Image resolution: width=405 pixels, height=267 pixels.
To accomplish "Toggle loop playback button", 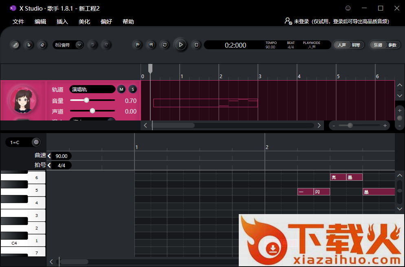I will (165, 45).
